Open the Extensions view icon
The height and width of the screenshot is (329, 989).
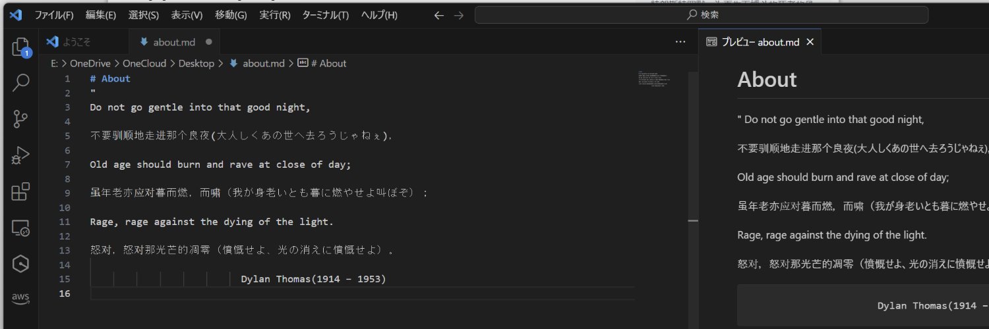click(x=21, y=191)
